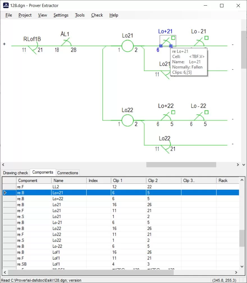Open the Tools menu

80,15
